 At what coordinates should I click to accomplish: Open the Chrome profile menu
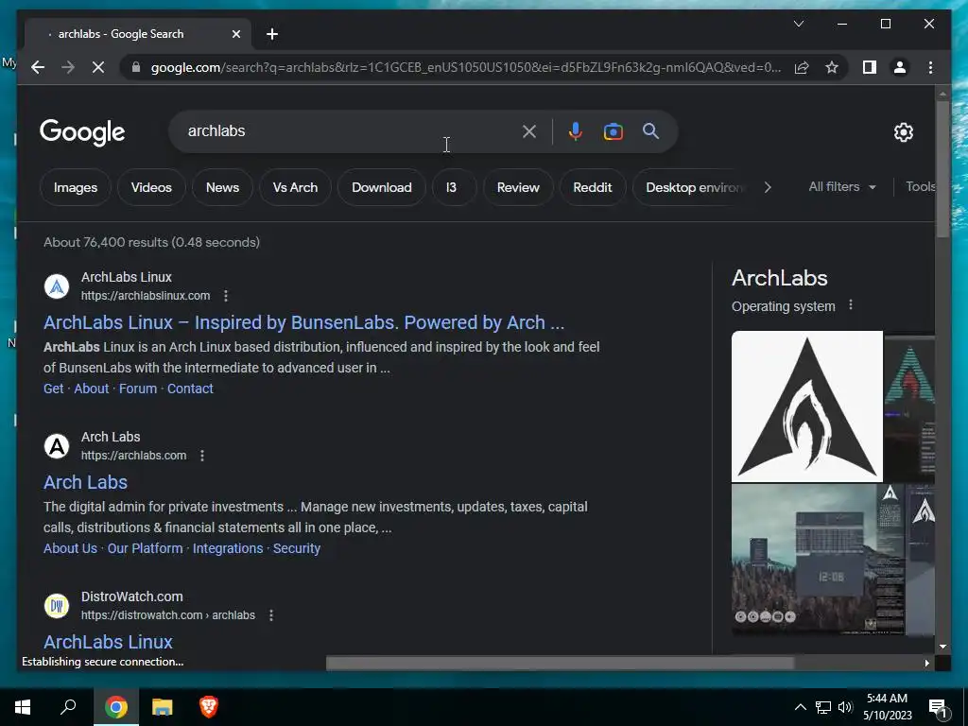click(900, 67)
